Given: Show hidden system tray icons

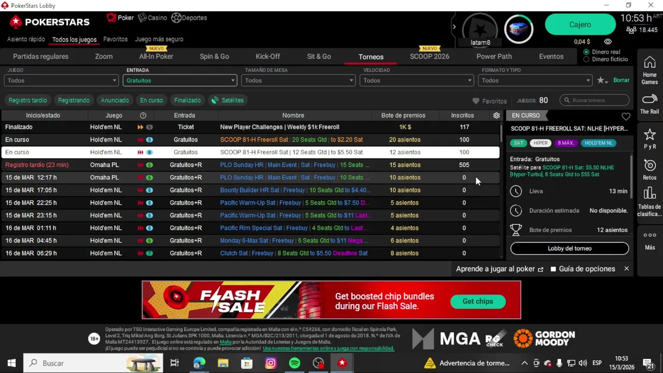Looking at the screenshot, I should click(524, 363).
